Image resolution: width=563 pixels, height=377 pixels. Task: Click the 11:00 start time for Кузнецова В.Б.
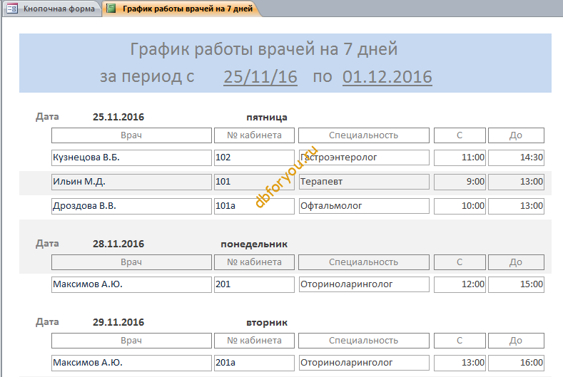(x=460, y=157)
